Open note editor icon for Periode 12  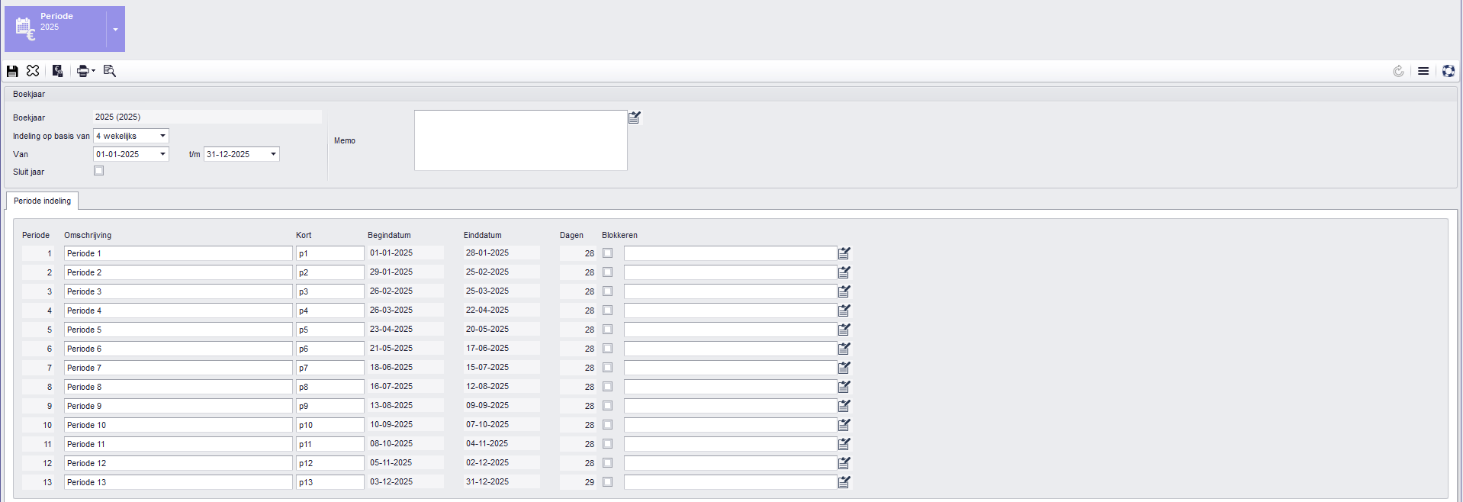pos(844,463)
